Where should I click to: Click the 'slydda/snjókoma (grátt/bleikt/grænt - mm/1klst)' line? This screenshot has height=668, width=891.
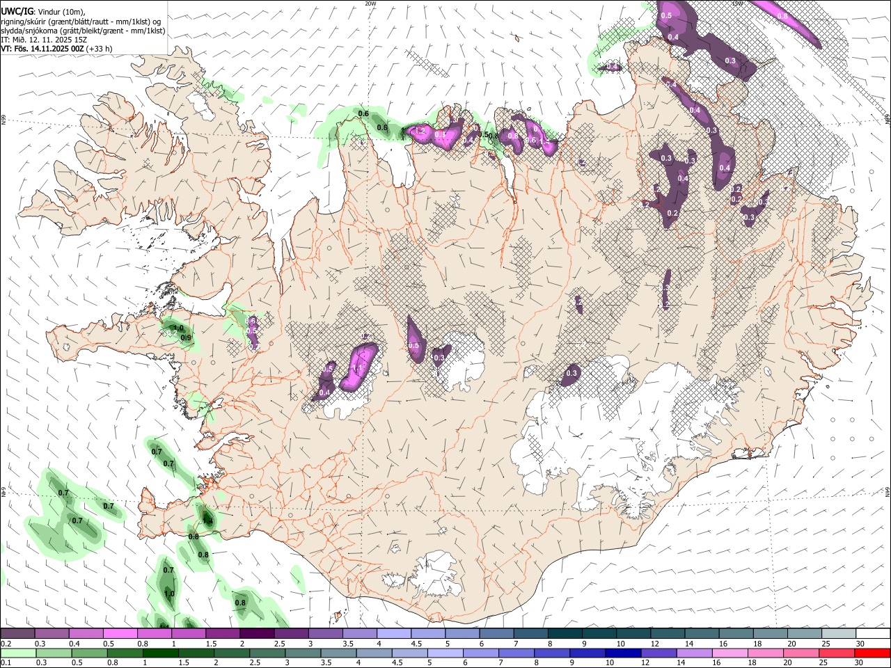(x=83, y=31)
